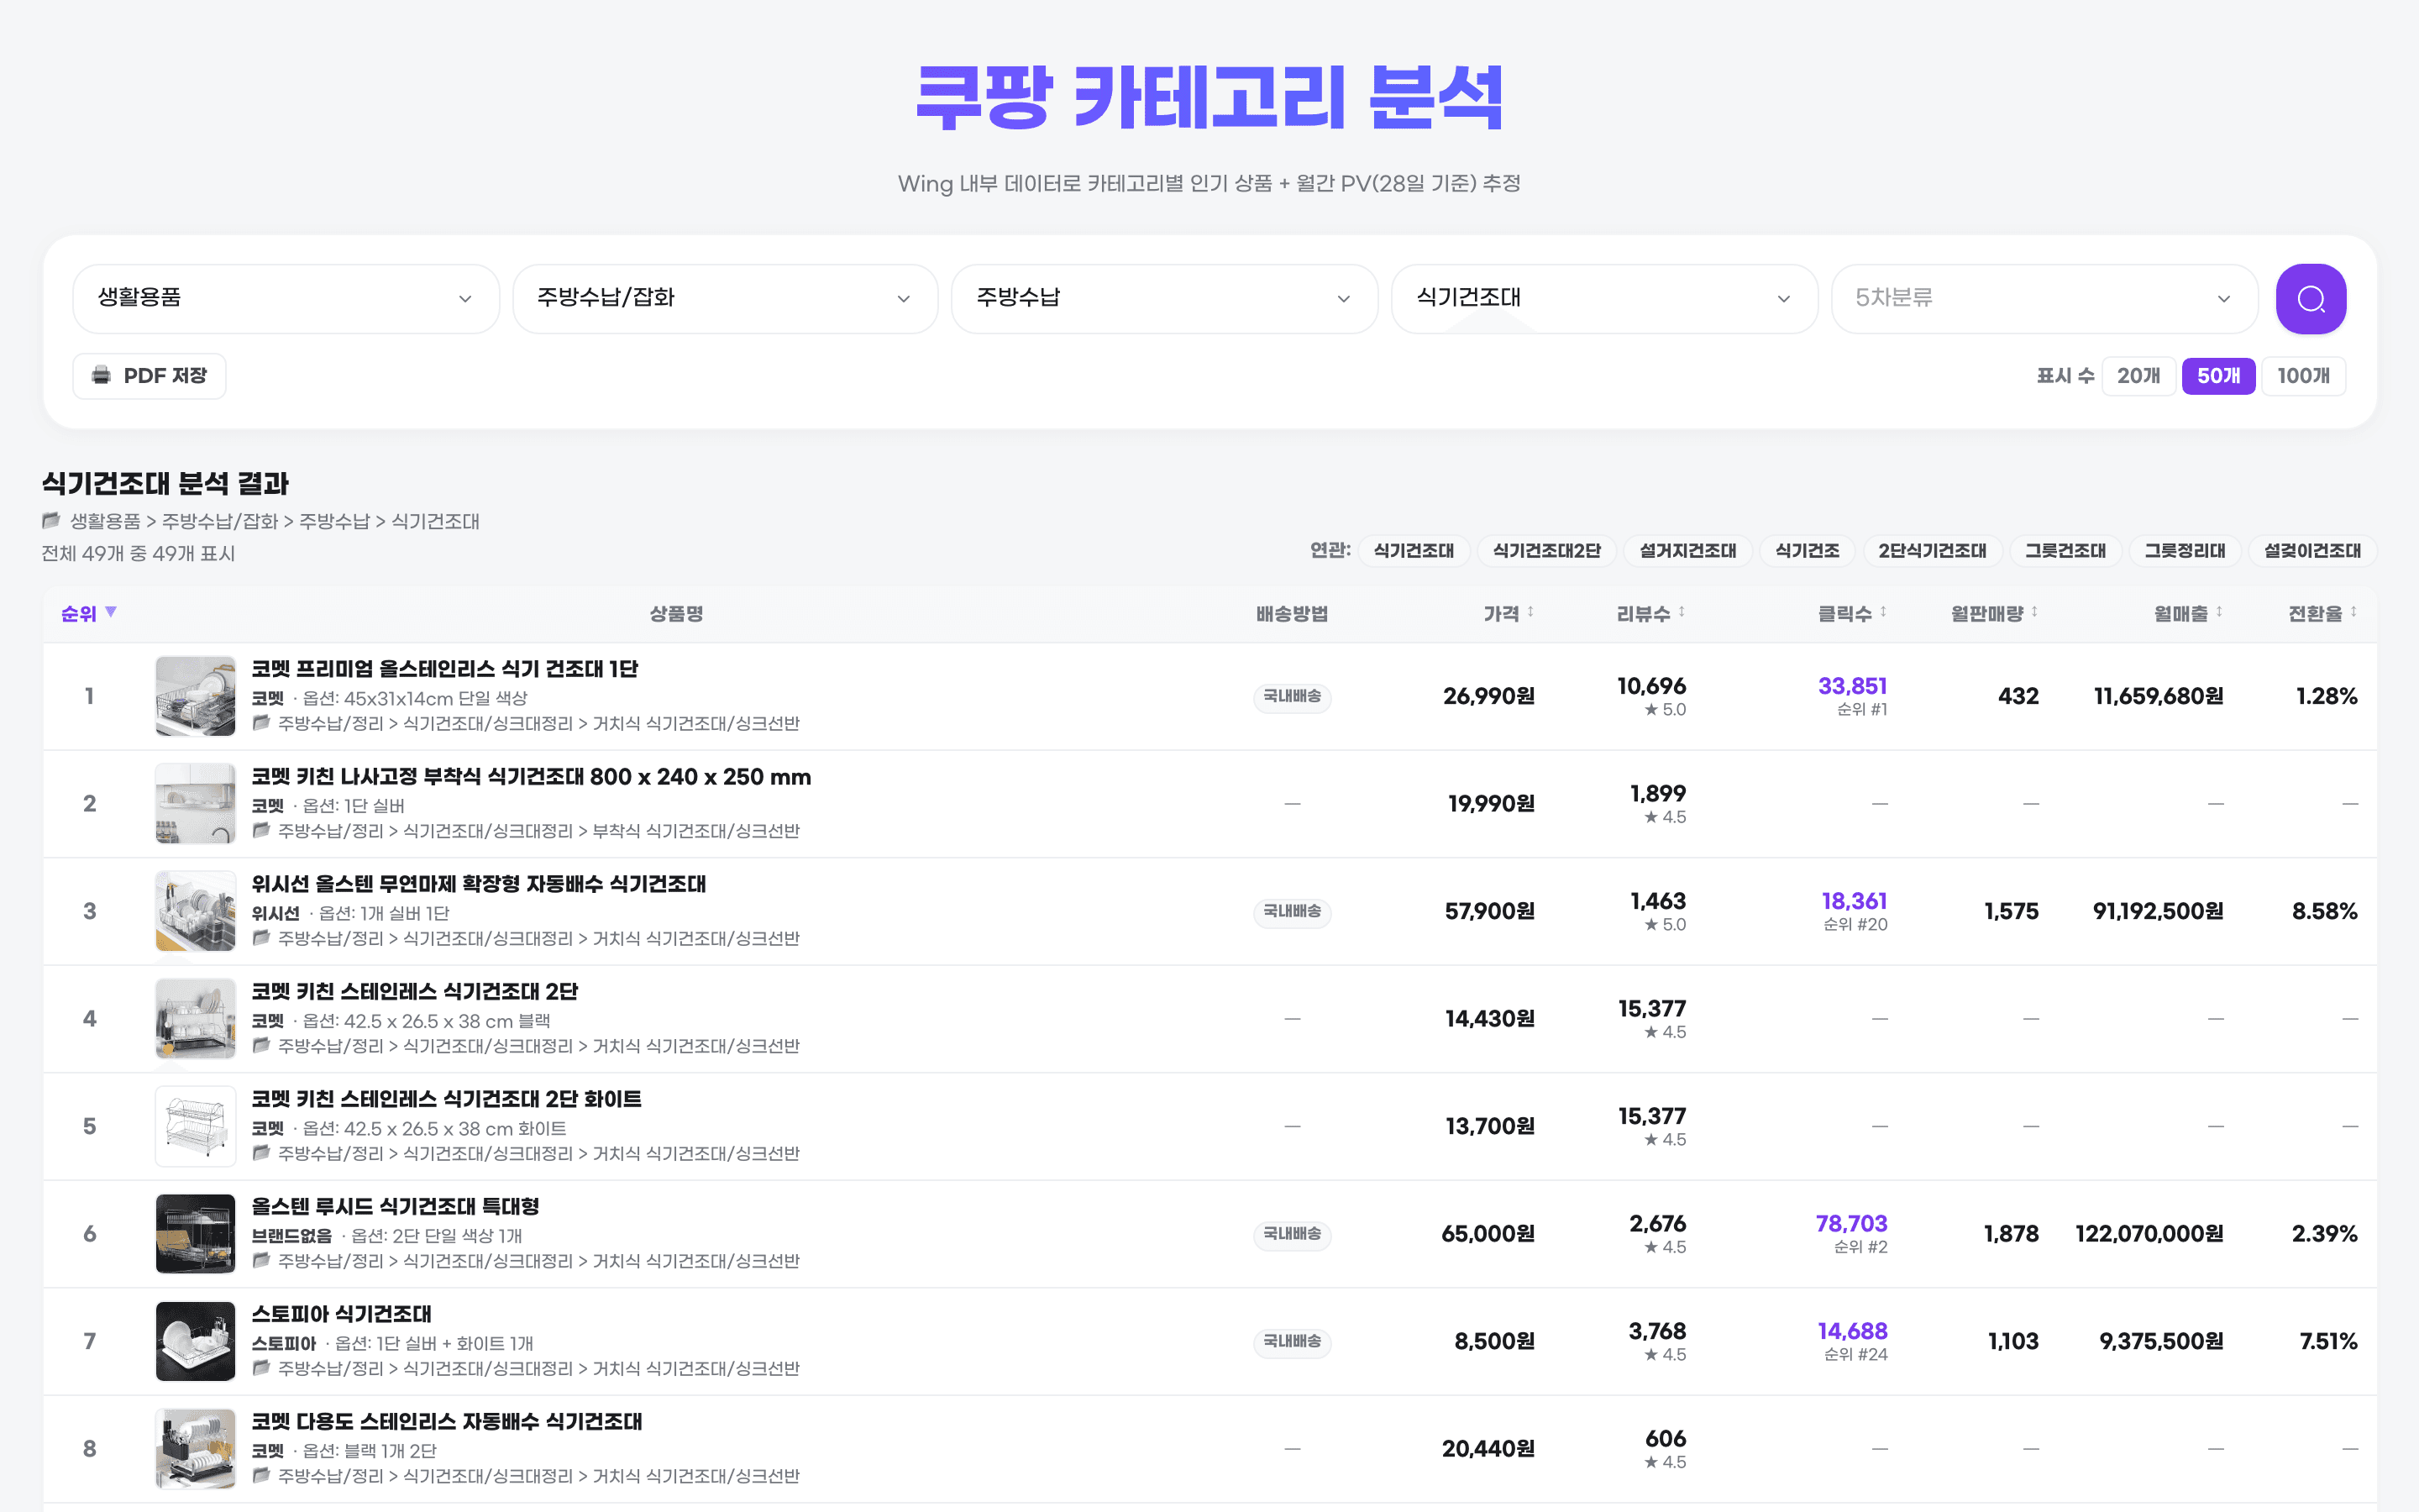Click the 순위 #20 label under 18,361
The width and height of the screenshot is (2419, 1512).
pos(1855,925)
